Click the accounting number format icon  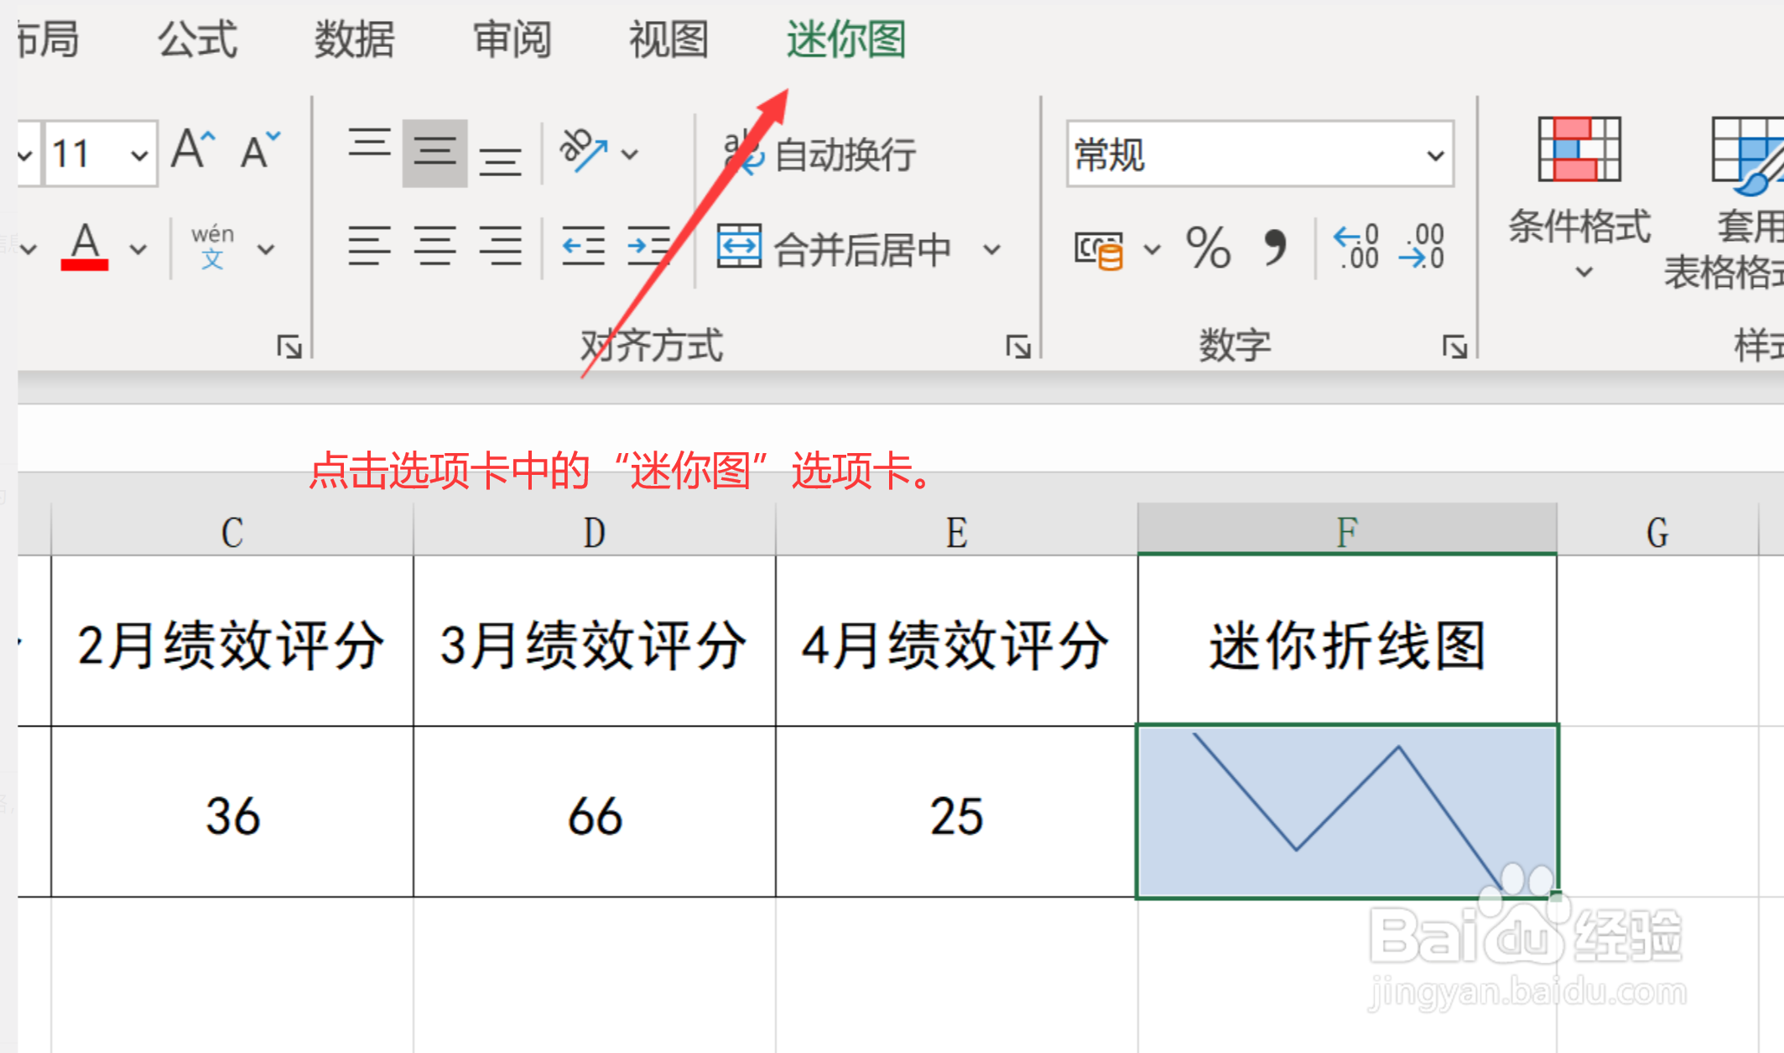1099,248
